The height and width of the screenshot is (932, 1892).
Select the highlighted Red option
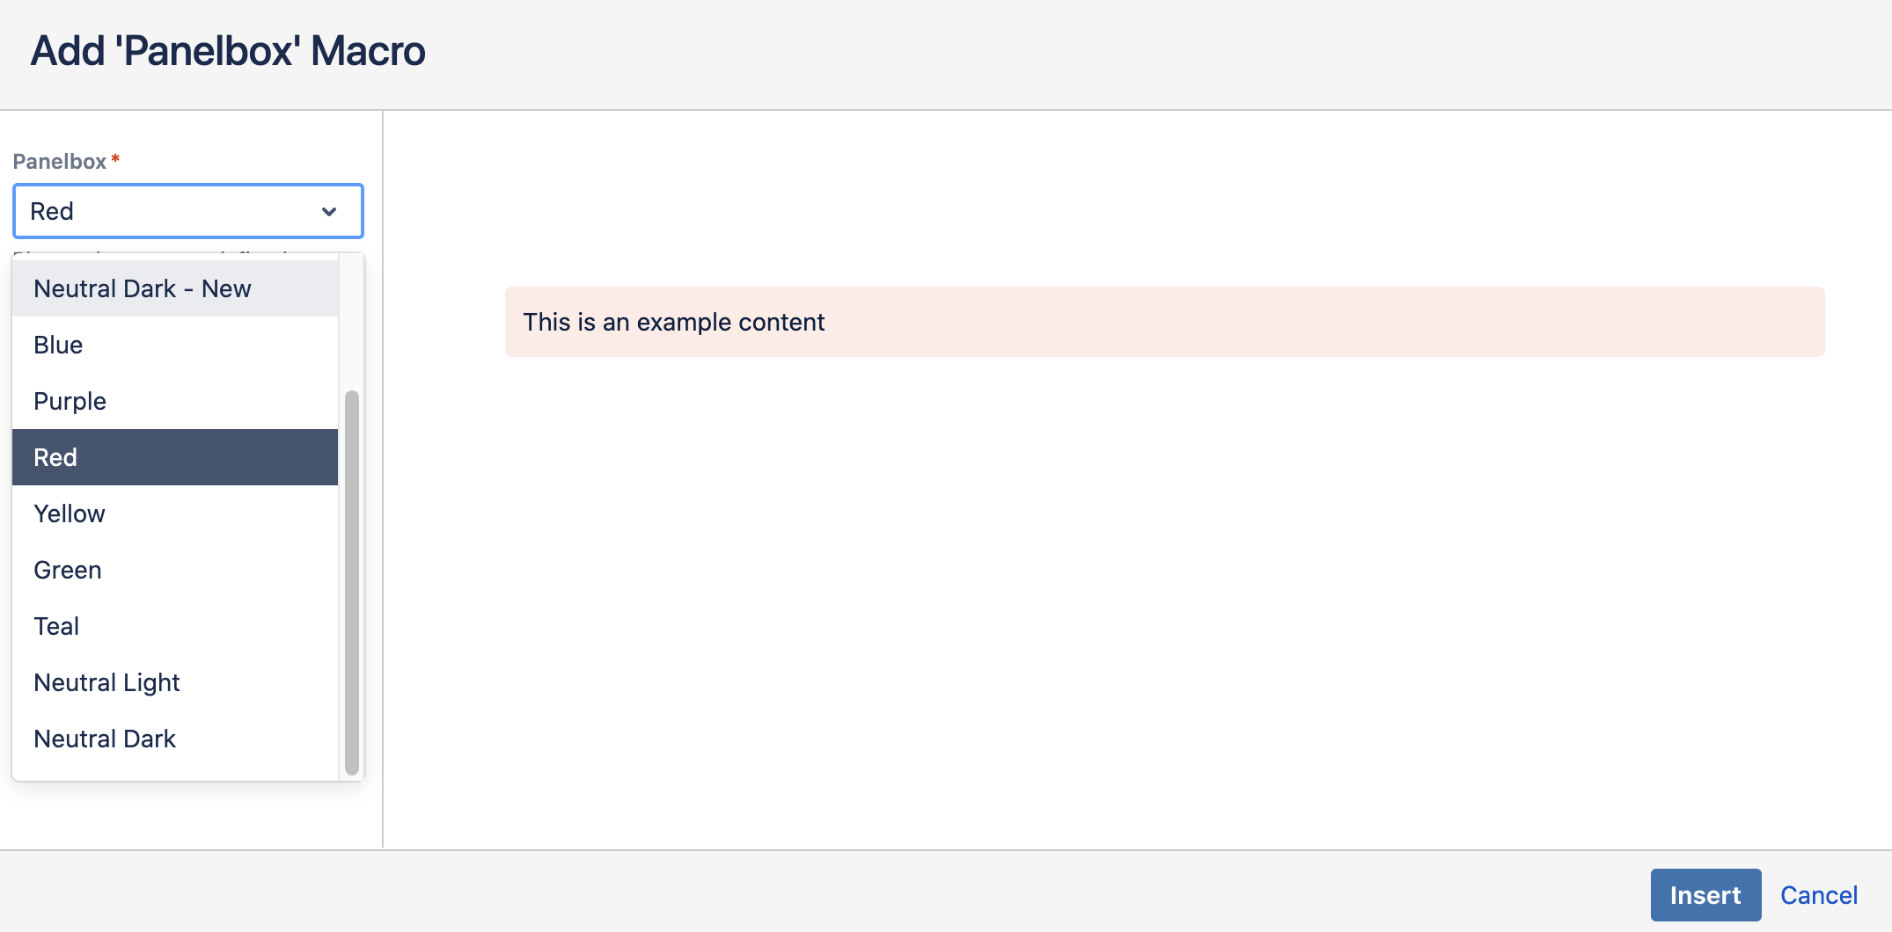pyautogui.click(x=55, y=456)
